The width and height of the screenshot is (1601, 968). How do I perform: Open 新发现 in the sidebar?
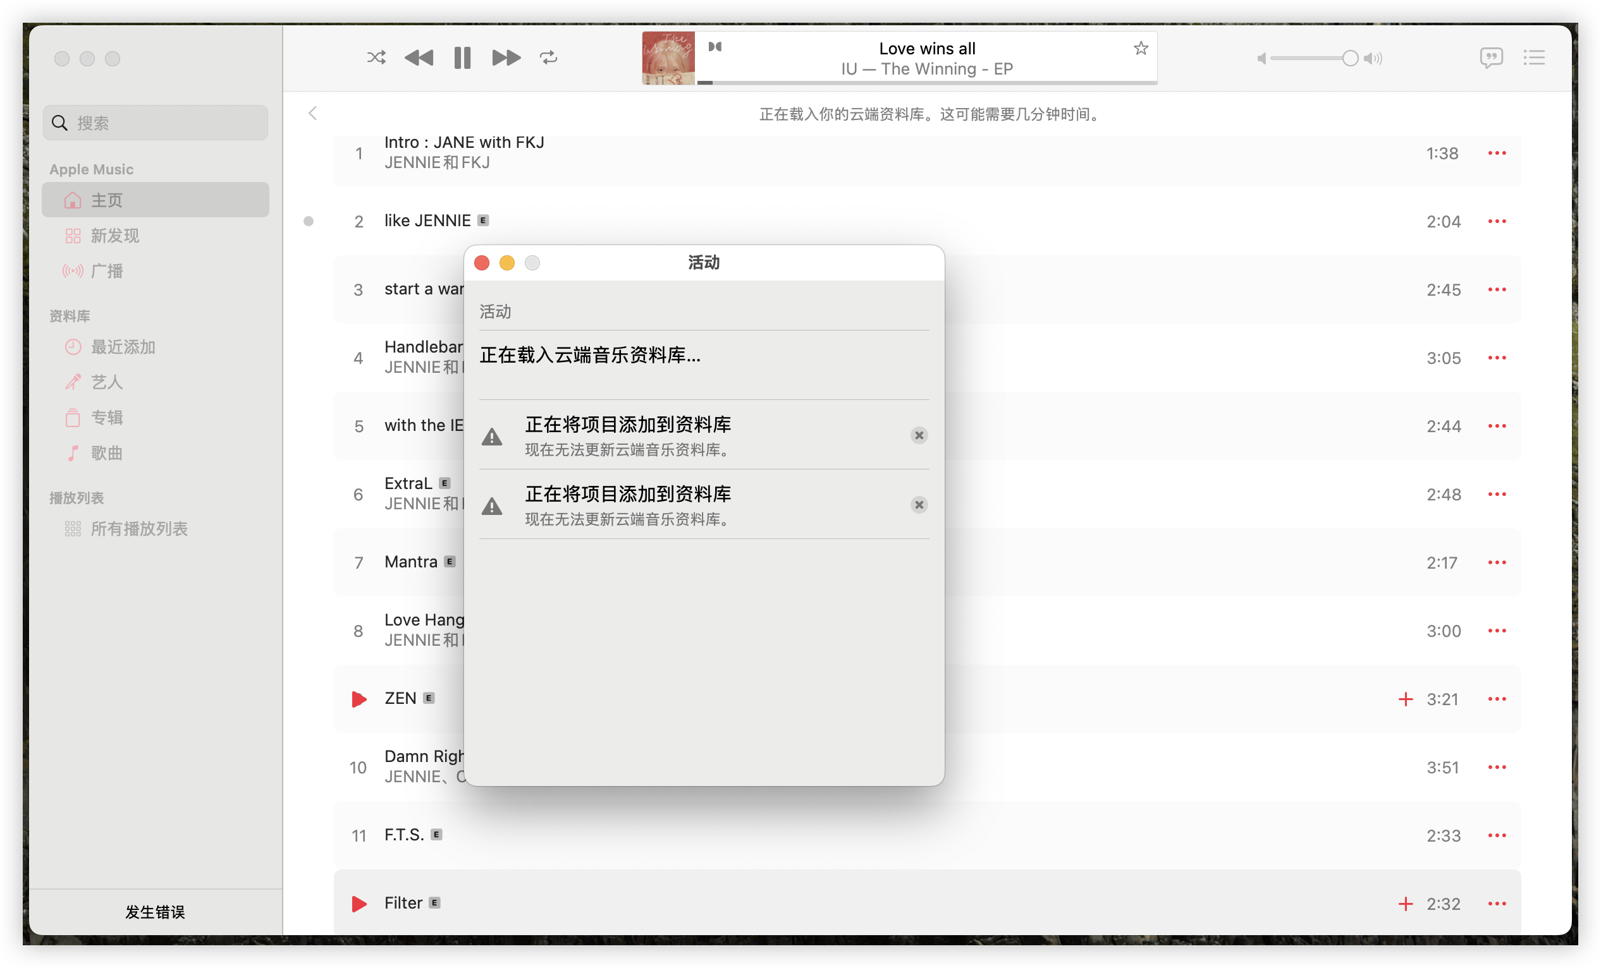[114, 236]
